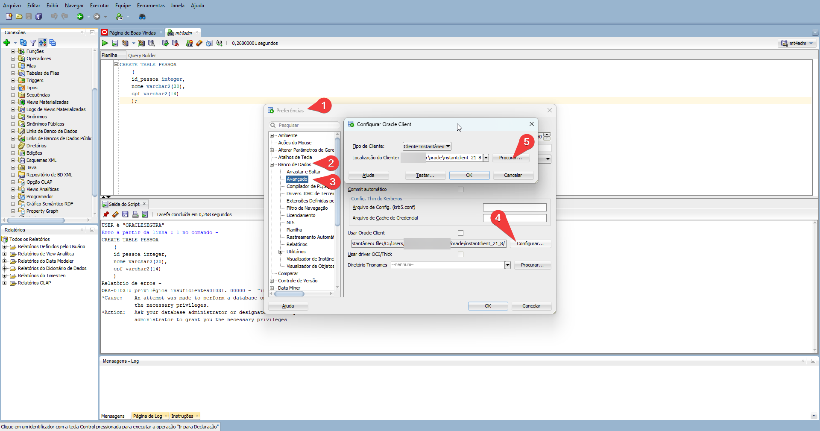The height and width of the screenshot is (431, 820).
Task: Open the Tipo de Cliente dropdown
Action: [x=427, y=147]
